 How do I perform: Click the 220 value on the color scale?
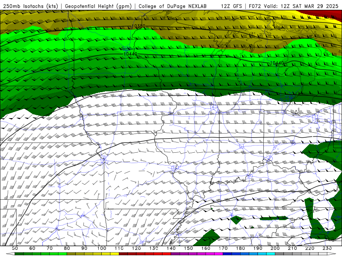(x=310, y=248)
